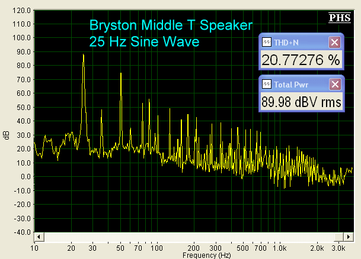
Task: Select the Bryston Middle T Speaker title text
Action: [171, 25]
